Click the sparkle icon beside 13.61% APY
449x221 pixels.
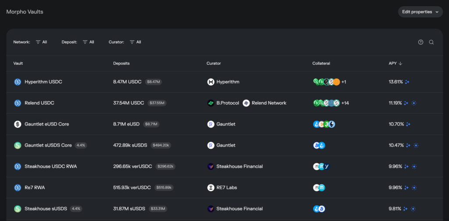click(407, 82)
